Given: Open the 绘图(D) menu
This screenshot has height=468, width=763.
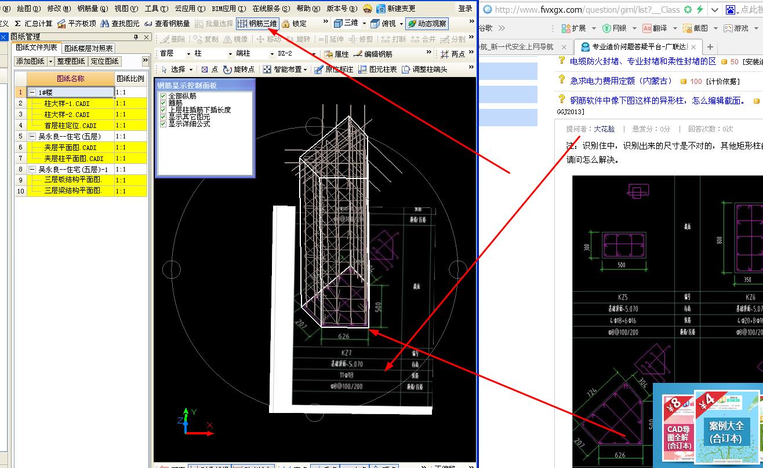Looking at the screenshot, I should pyautogui.click(x=28, y=9).
